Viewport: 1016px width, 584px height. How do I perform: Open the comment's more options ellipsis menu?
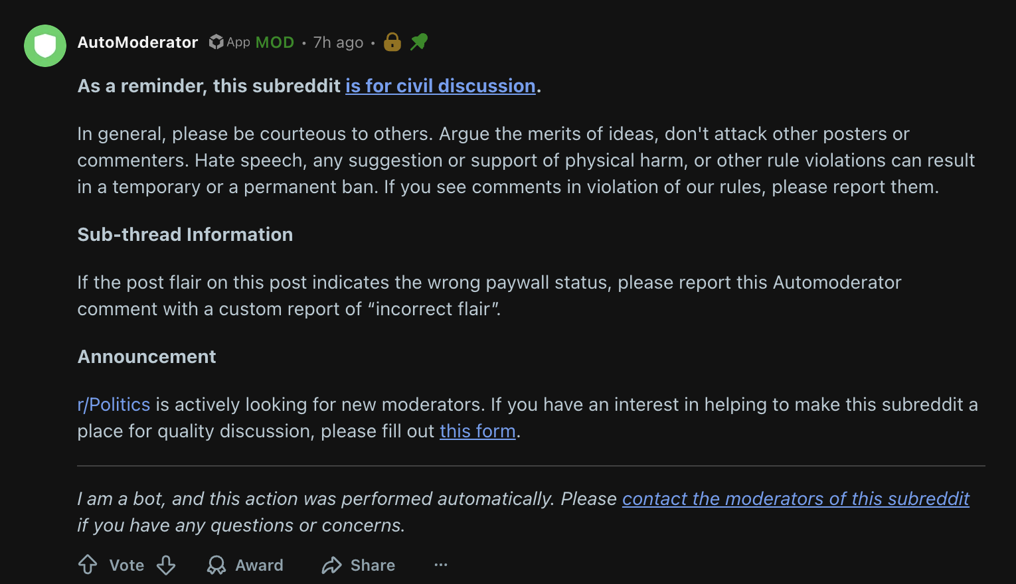[x=441, y=565]
